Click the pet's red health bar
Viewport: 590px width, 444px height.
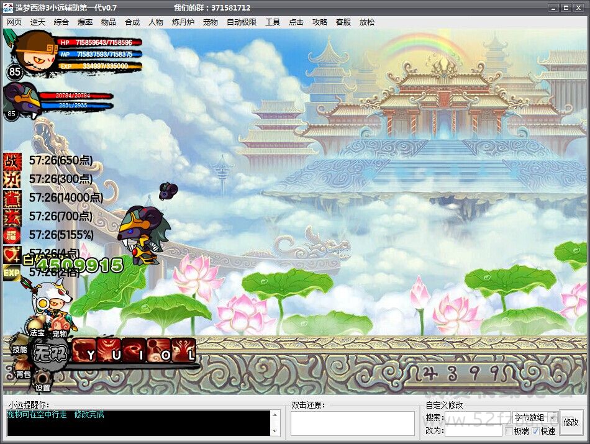(x=77, y=96)
